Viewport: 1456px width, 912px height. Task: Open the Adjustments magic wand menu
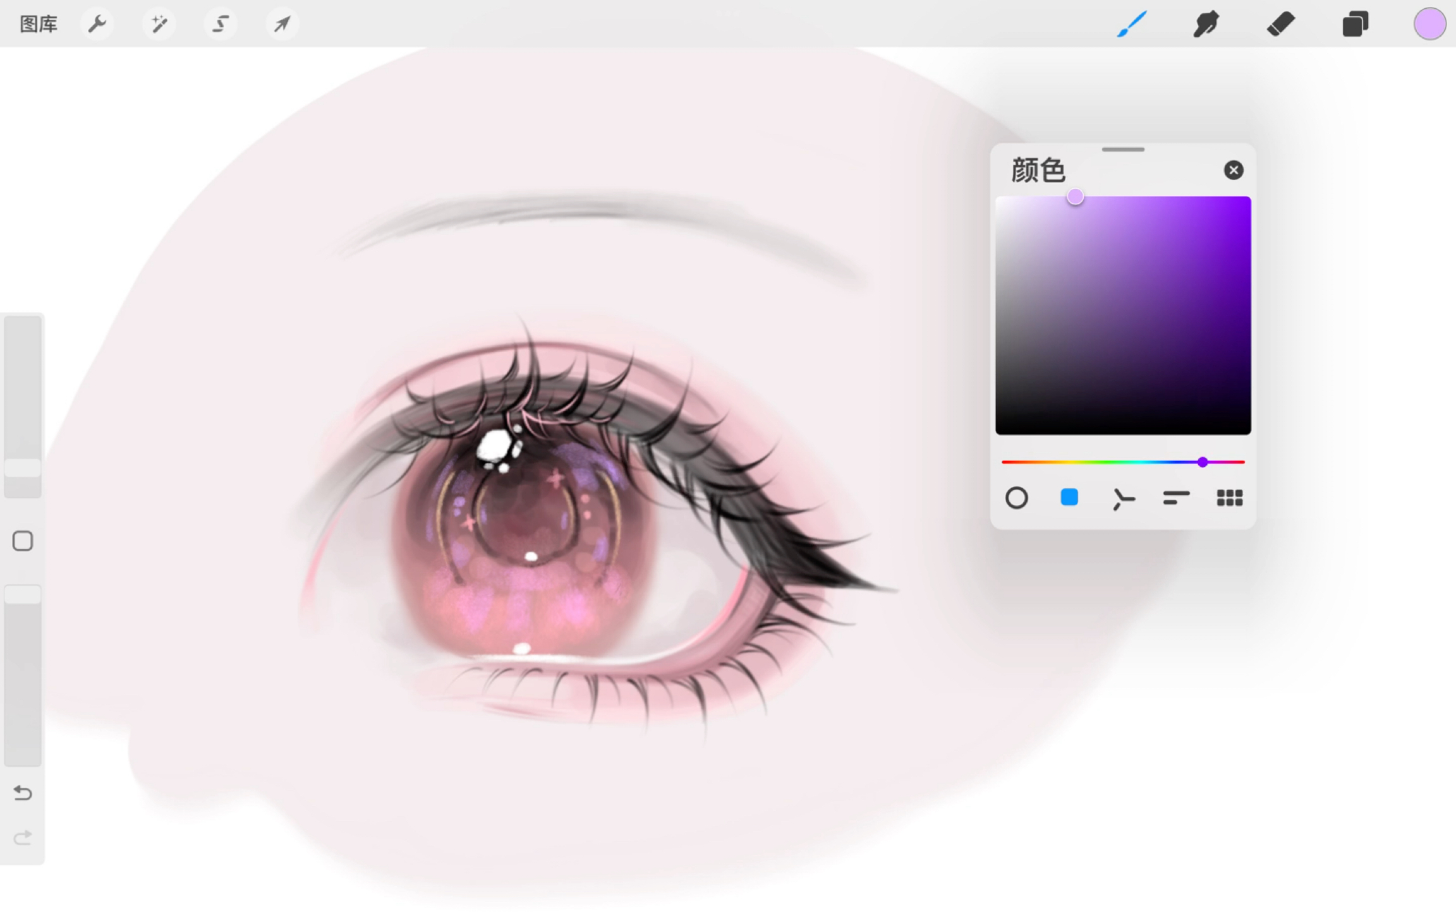tap(159, 24)
